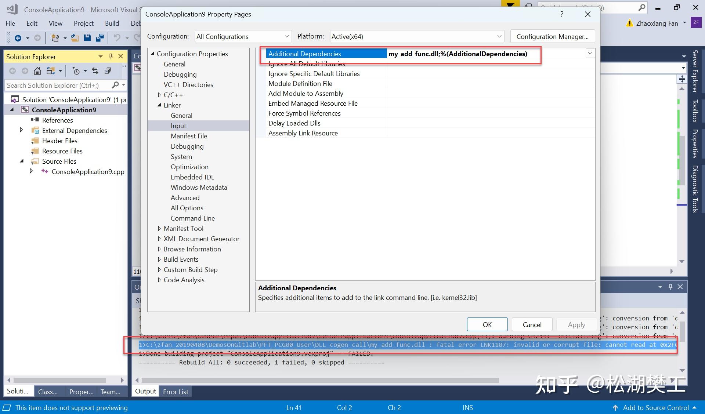705x414 pixels.
Task: Switch to the Error List tab
Action: click(x=176, y=392)
